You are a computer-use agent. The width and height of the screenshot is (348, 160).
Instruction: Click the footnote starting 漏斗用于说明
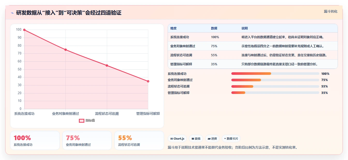pyautogui.click(x=233, y=148)
